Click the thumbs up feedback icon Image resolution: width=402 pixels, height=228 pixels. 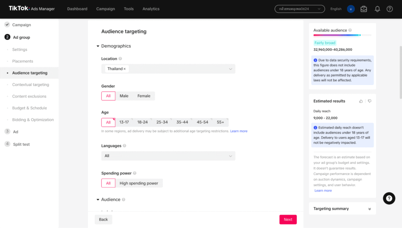coord(361,101)
